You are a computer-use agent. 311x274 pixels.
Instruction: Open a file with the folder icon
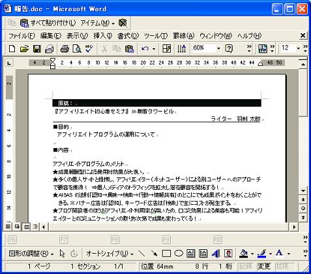coord(24,48)
